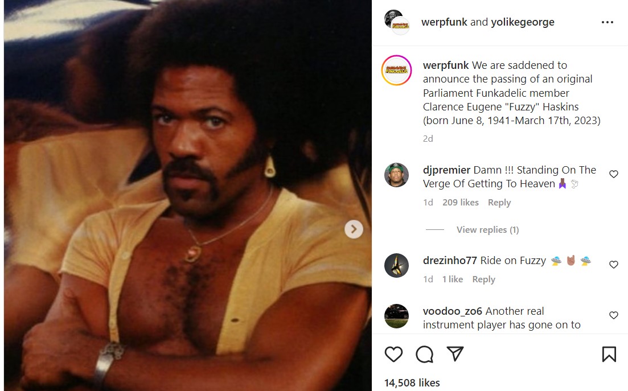
Task: Open werpfunk profile from header
Action: click(444, 22)
